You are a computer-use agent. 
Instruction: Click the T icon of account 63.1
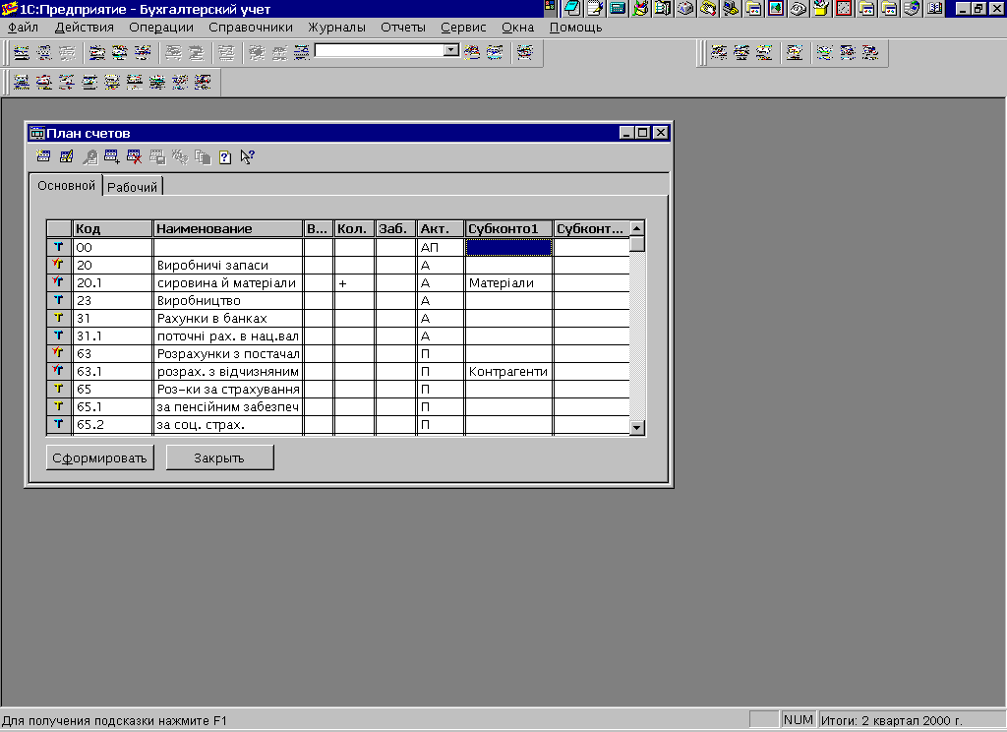click(x=58, y=371)
